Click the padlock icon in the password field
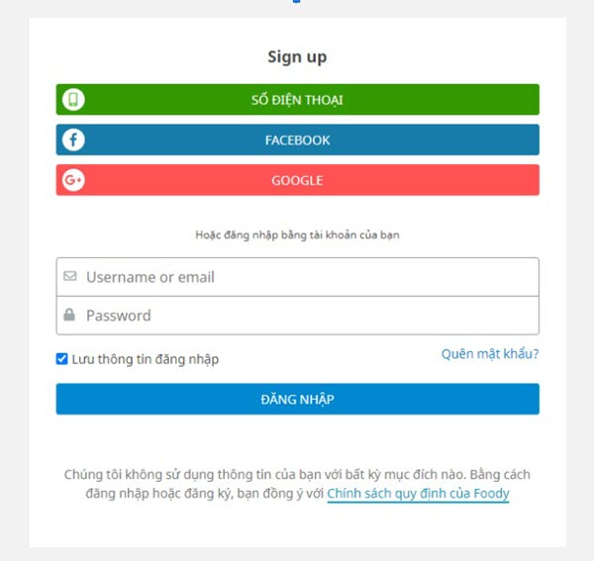 pyautogui.click(x=69, y=316)
